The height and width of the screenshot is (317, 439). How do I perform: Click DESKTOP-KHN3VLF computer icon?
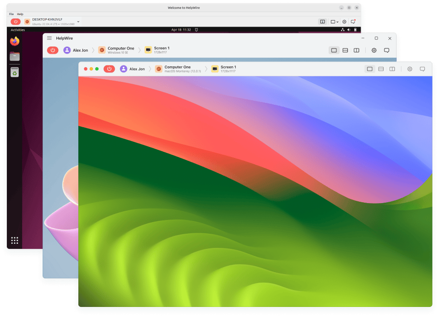point(27,21)
